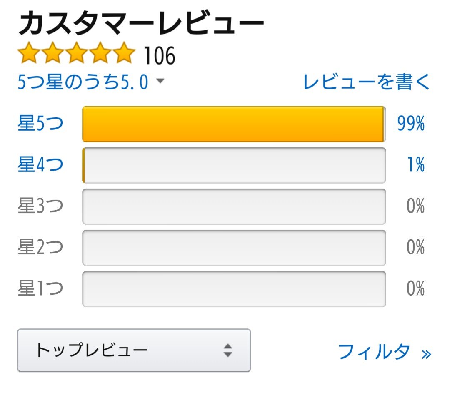This screenshot has height=405, width=450.
Task: Click the 99% percentage link
Action: 411,124
